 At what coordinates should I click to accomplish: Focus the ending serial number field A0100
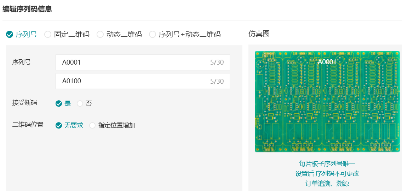point(131,81)
